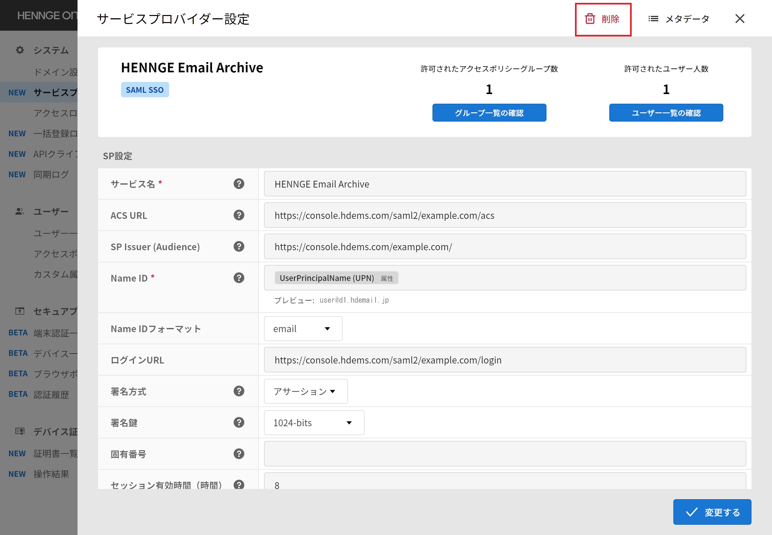Click the システム gear icon in sidebar

[20, 50]
